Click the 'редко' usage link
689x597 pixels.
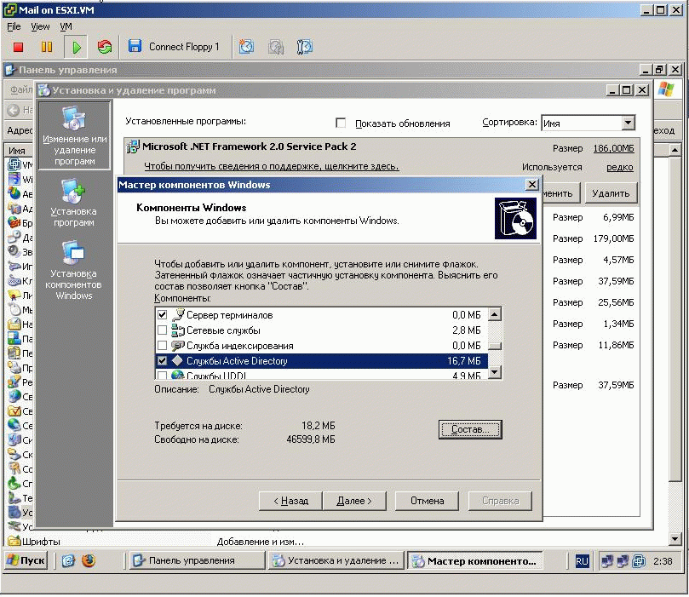pos(620,168)
